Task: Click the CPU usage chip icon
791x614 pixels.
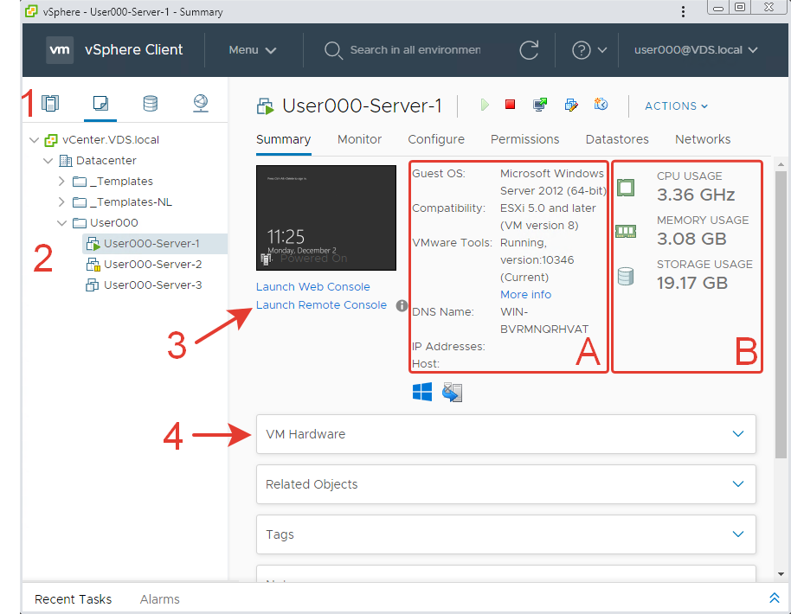Action: pyautogui.click(x=626, y=188)
